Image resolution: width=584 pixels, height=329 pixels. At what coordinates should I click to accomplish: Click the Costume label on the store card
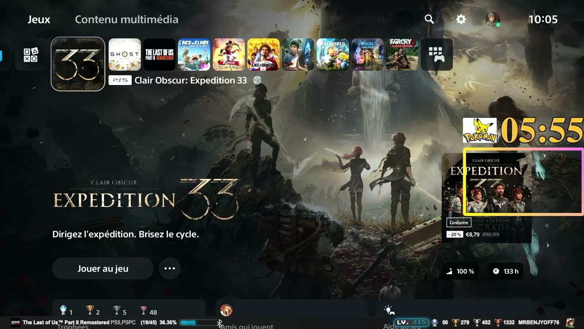point(459,223)
